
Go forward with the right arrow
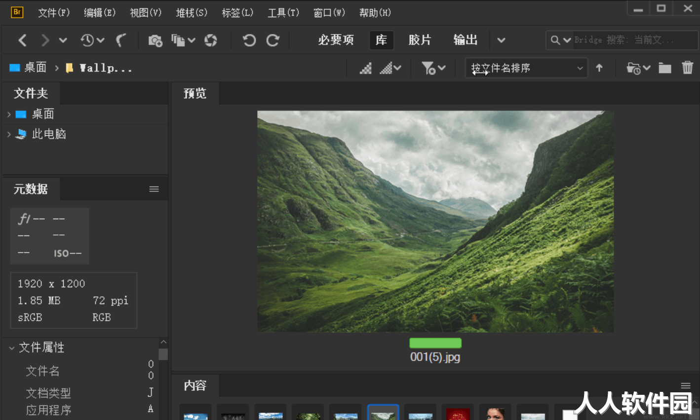tap(45, 40)
